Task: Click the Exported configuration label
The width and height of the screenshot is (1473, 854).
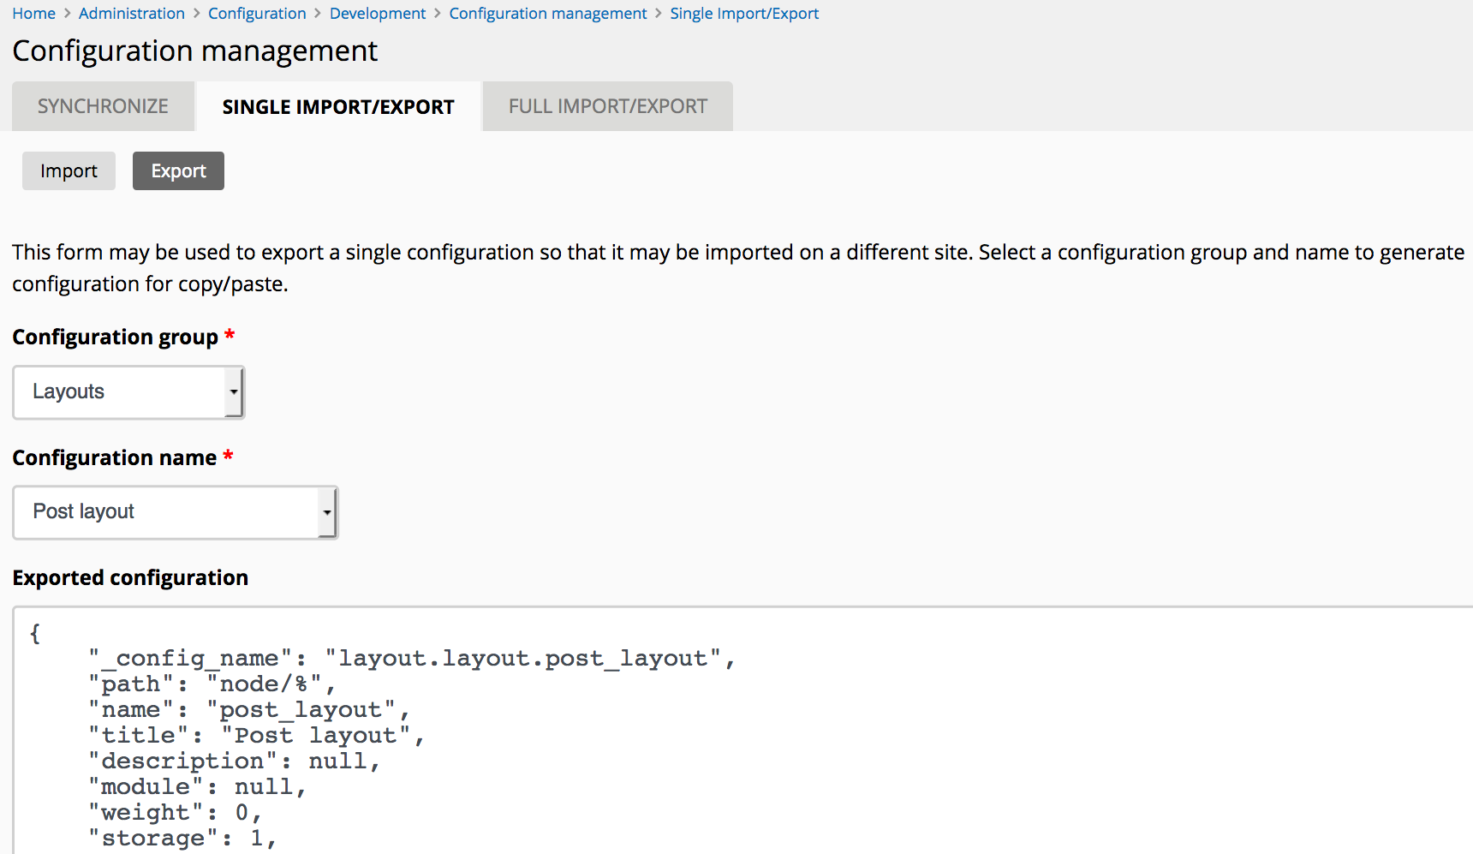Action: (x=130, y=578)
